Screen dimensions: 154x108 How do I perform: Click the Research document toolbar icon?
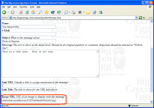click(x=94, y=12)
